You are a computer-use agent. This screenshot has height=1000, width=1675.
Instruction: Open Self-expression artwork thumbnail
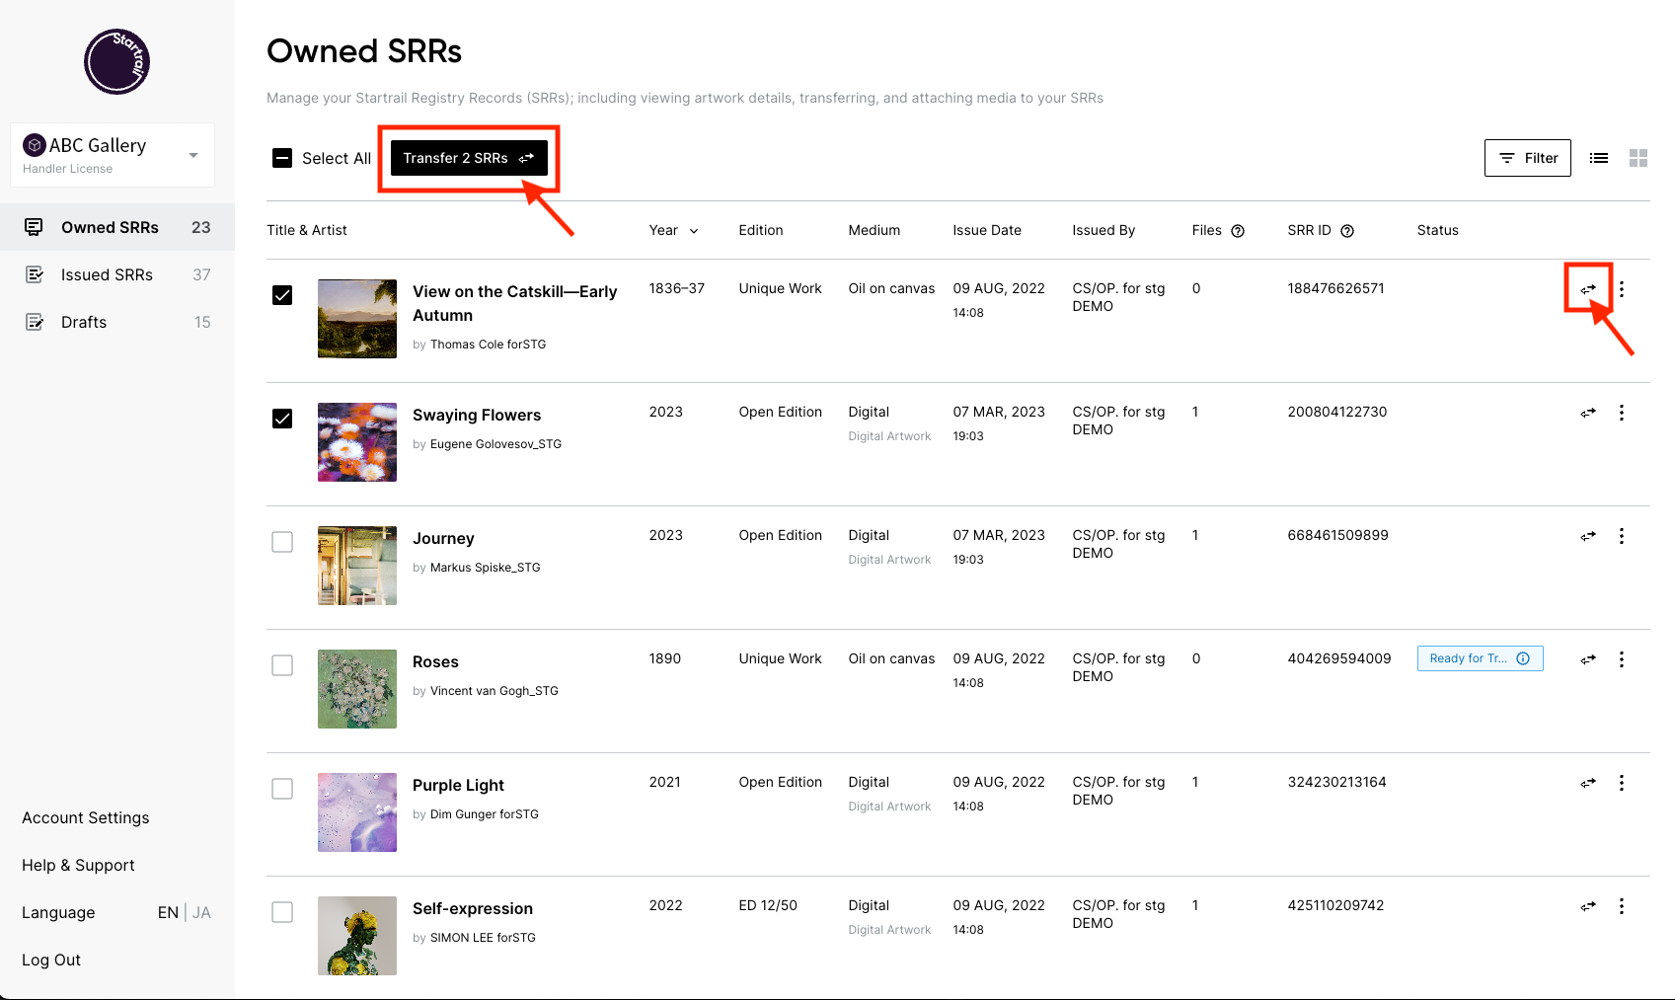point(357,936)
